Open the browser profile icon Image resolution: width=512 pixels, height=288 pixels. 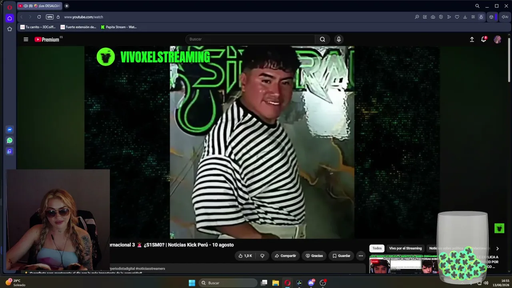481,17
